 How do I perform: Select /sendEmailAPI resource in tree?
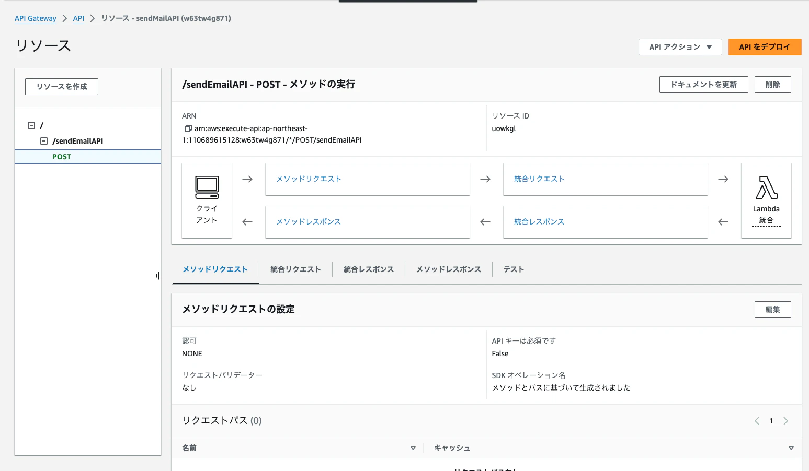(78, 141)
